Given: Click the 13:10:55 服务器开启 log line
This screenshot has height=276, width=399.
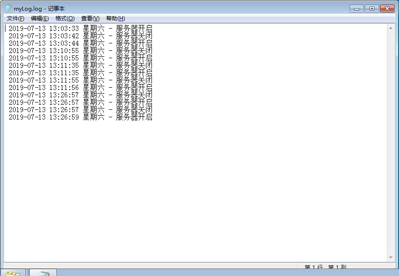Looking at the screenshot, I should [80, 58].
